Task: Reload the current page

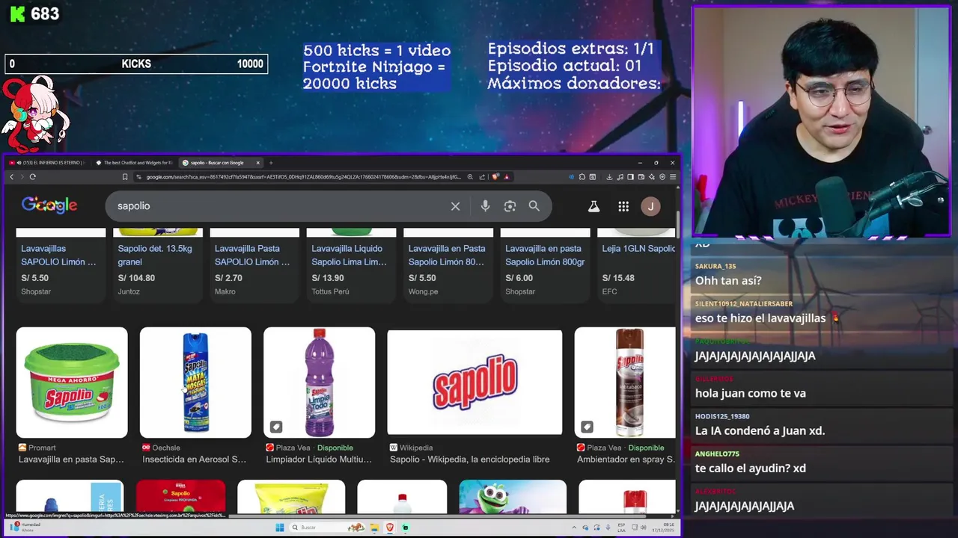Action: [x=32, y=177]
